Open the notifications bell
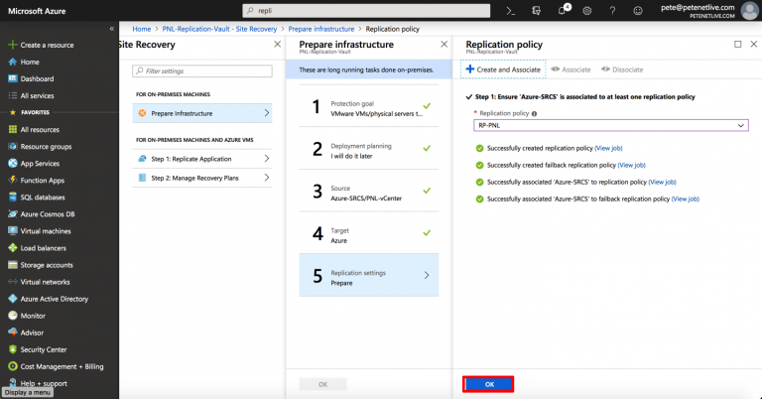The image size is (762, 399). tap(563, 11)
